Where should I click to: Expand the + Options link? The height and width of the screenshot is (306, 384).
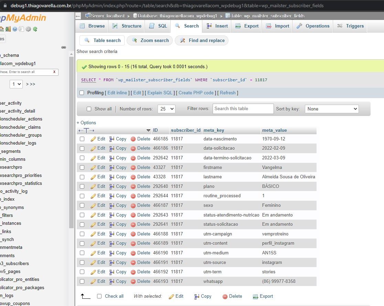86,123
